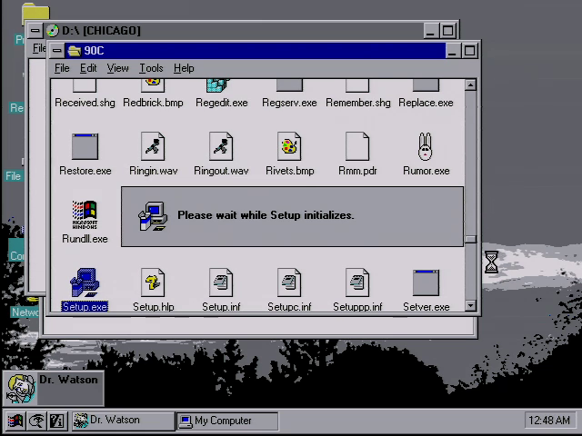Click the Received.shg file label
Viewport: 582px width, 436px height.
(85, 103)
